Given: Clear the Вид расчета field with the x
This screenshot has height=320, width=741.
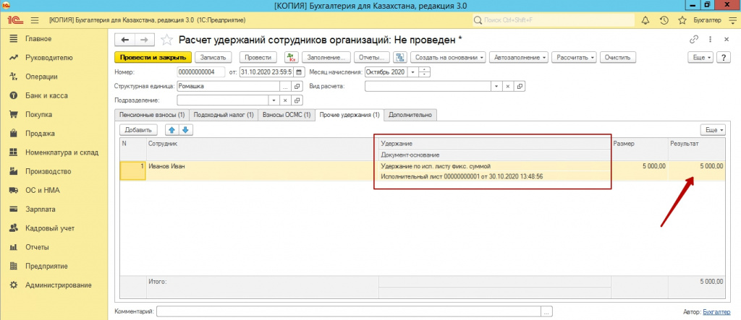Looking at the screenshot, I should [x=507, y=87].
